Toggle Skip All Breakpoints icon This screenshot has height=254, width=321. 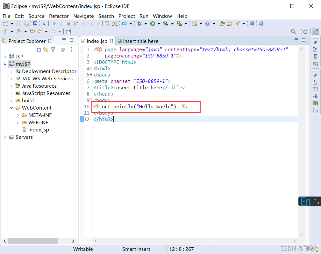pos(44,24)
